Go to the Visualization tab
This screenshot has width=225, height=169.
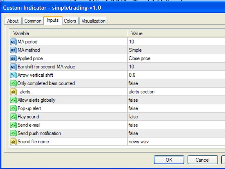[93, 21]
